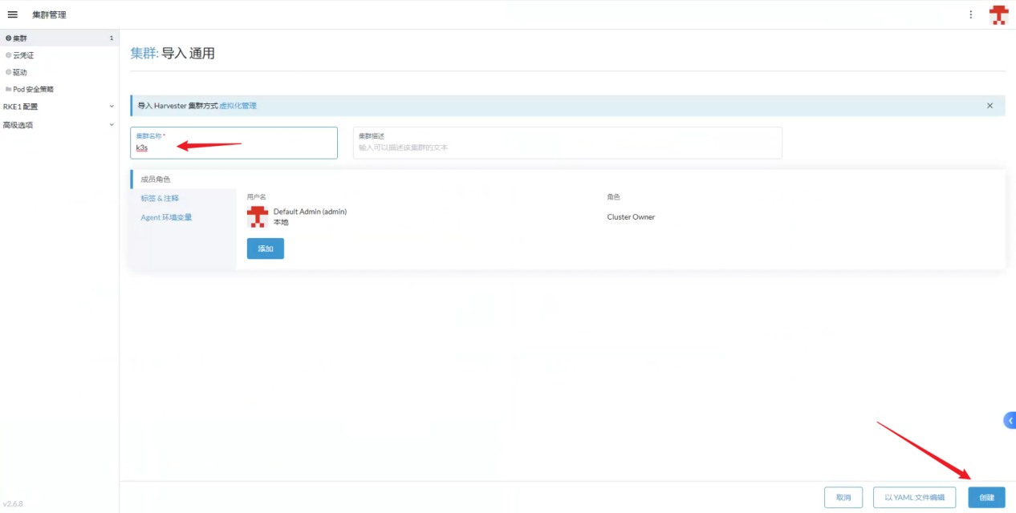The width and height of the screenshot is (1016, 513).
Task: Click the user avatar in the header
Action: pyautogui.click(x=998, y=14)
